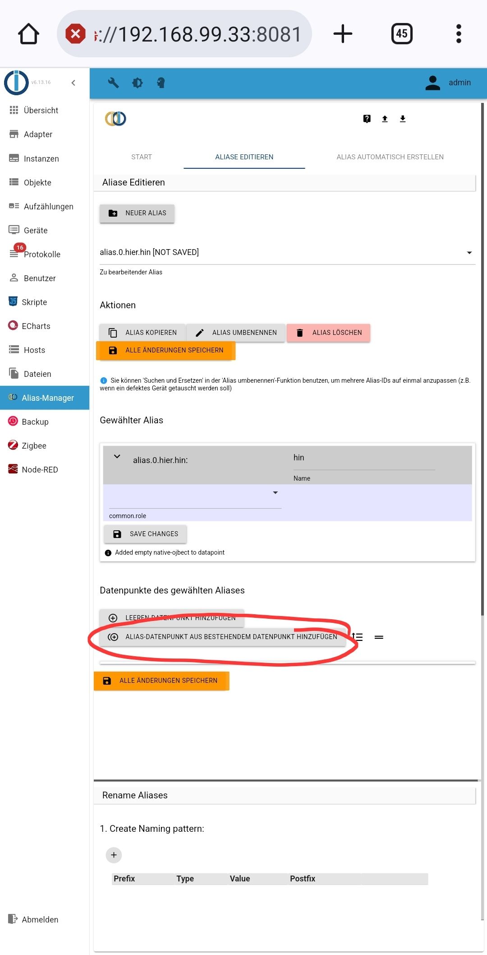Collapse the alias.0.hier.hin entry
487x955 pixels.
tap(117, 456)
